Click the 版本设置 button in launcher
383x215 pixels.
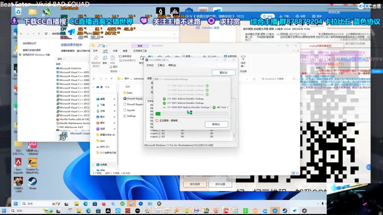click(x=220, y=184)
